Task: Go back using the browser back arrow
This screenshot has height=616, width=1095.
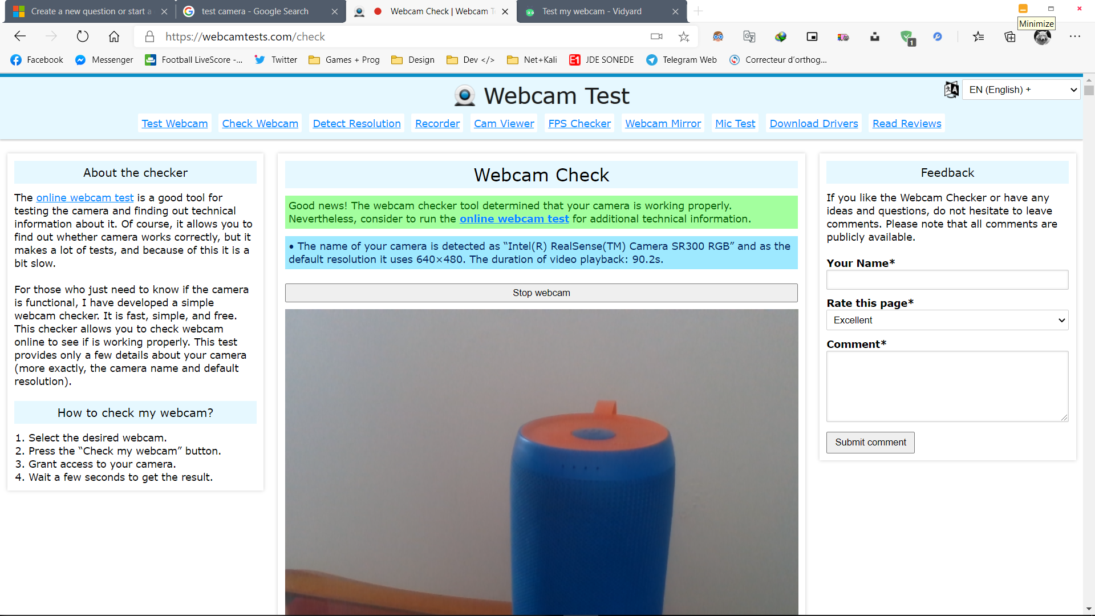Action: pyautogui.click(x=20, y=37)
